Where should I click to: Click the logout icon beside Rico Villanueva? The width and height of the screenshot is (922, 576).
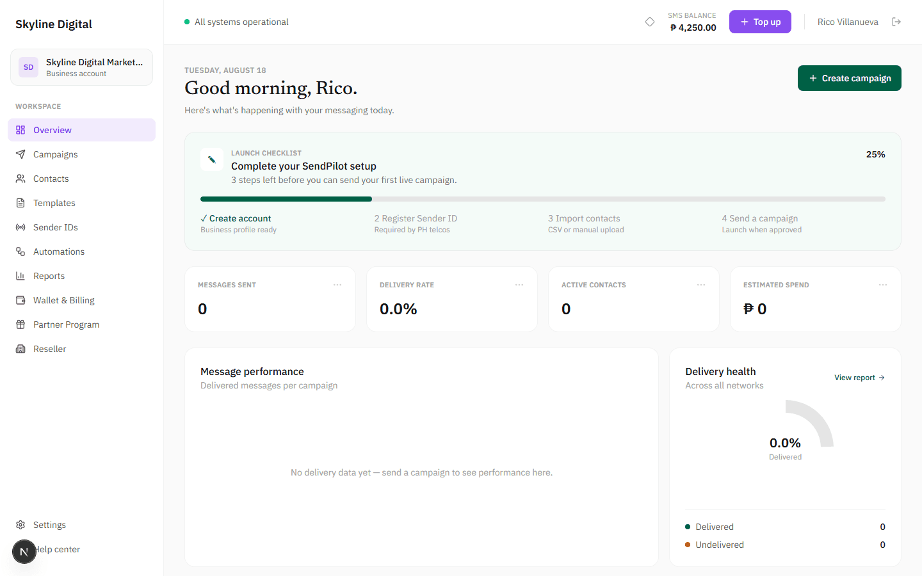coord(896,22)
